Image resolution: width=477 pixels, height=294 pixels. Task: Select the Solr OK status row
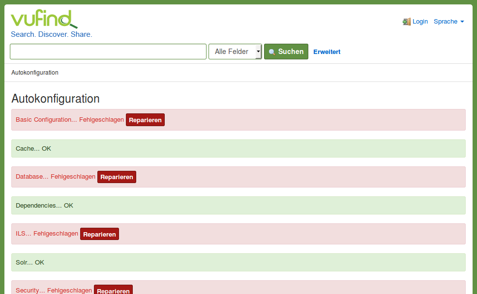tap(238, 262)
